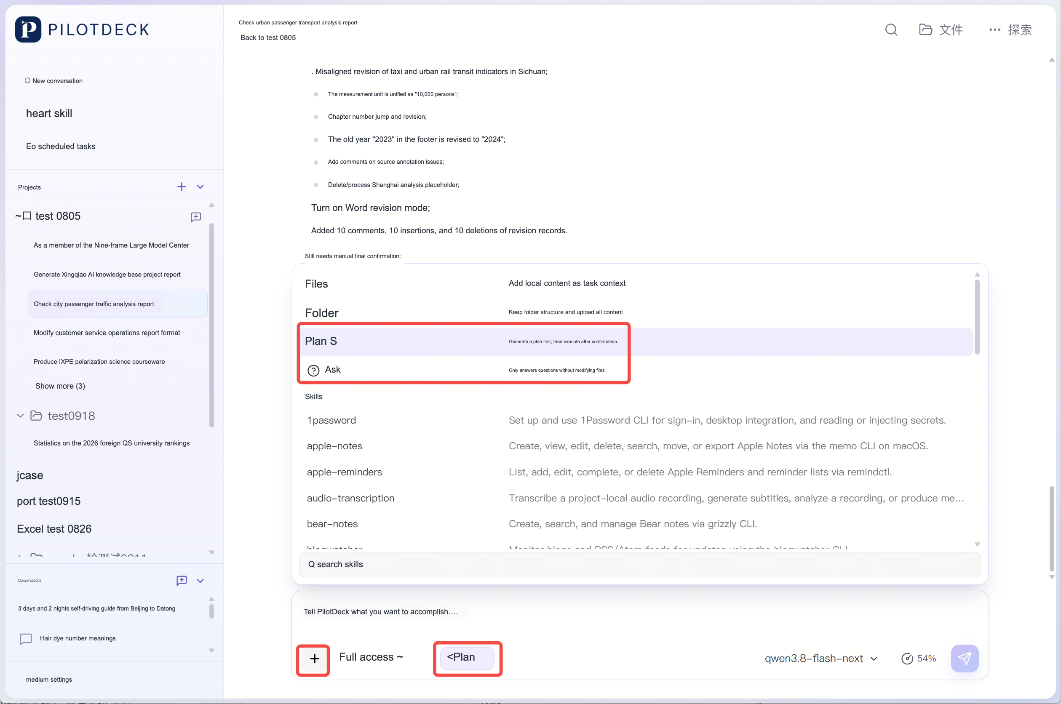Expand Show more (3) conversations
This screenshot has height=704, width=1061.
tap(60, 386)
